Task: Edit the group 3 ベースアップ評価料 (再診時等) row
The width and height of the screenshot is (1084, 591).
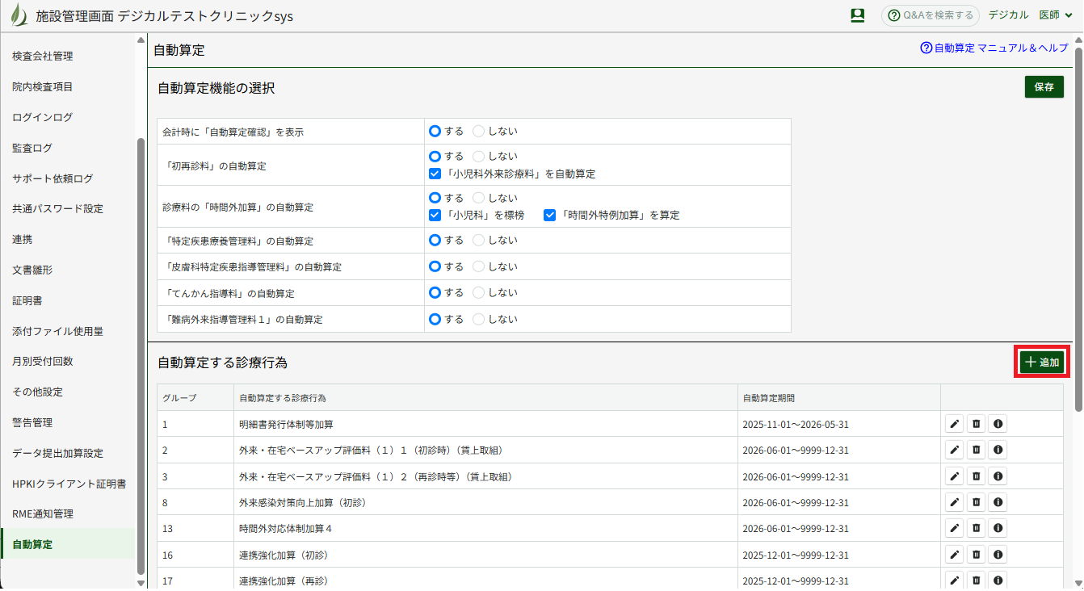Action: point(955,476)
